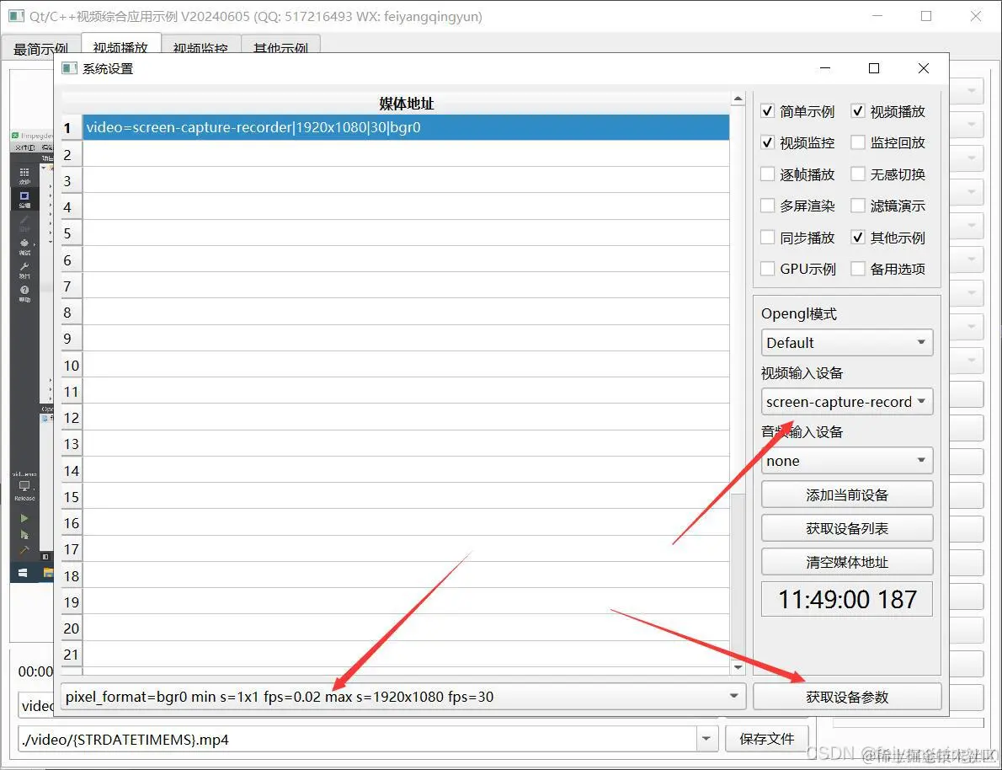The height and width of the screenshot is (770, 1002).
Task: Open the 音频输入设备 none dropdown
Action: pyautogui.click(x=847, y=461)
